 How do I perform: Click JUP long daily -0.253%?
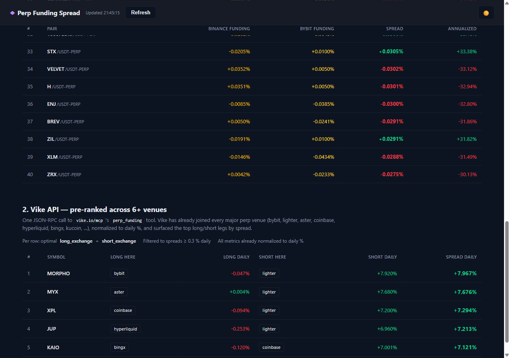coord(240,329)
